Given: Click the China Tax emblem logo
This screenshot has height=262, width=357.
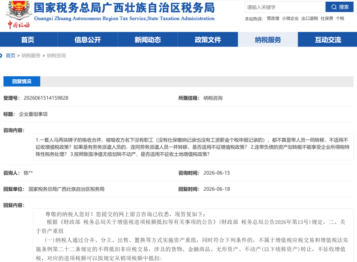Looking at the screenshot, I should [19, 15].
